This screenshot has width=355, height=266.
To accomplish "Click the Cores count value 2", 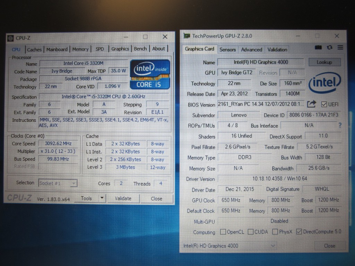I will click(121, 183).
